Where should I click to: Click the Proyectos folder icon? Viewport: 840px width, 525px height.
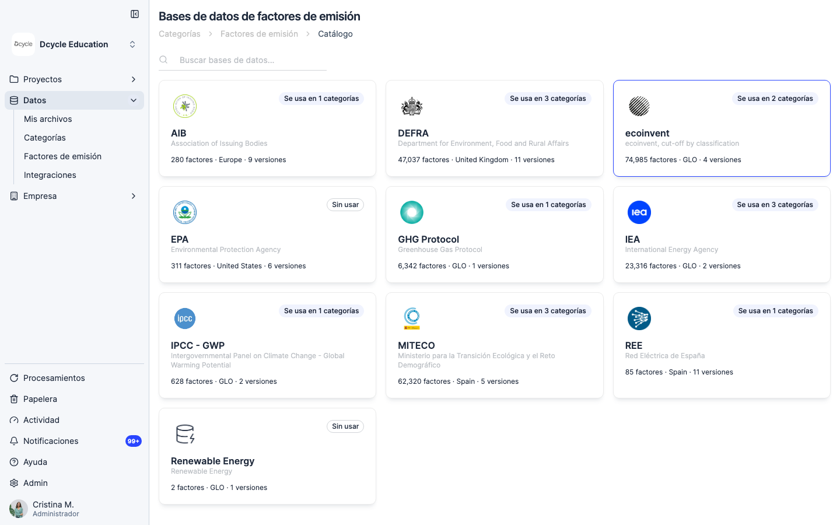[x=14, y=79]
